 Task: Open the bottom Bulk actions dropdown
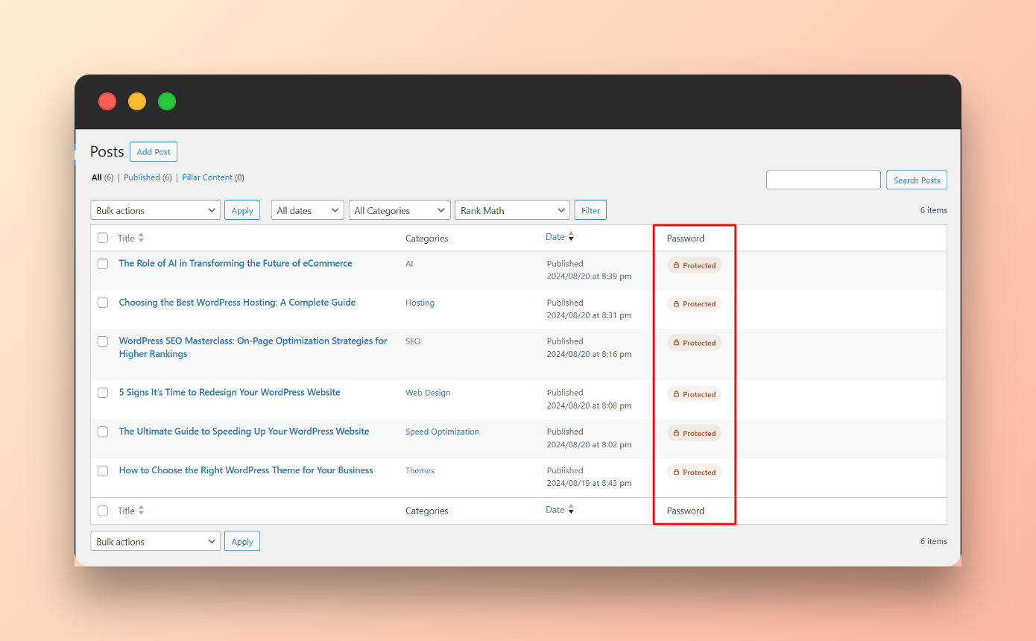[155, 541]
